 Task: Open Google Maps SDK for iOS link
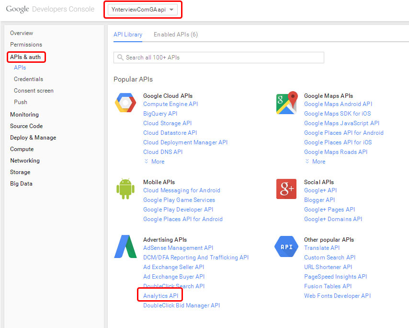338,114
